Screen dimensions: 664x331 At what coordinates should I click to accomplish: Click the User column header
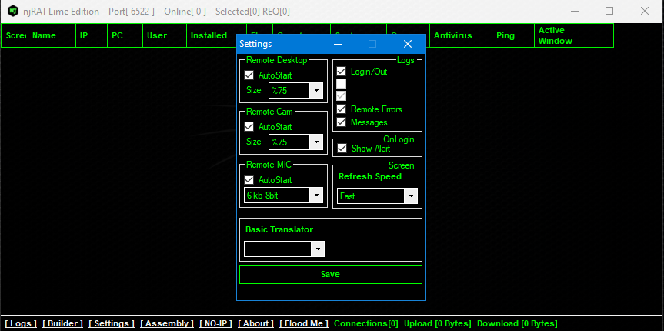(x=165, y=35)
